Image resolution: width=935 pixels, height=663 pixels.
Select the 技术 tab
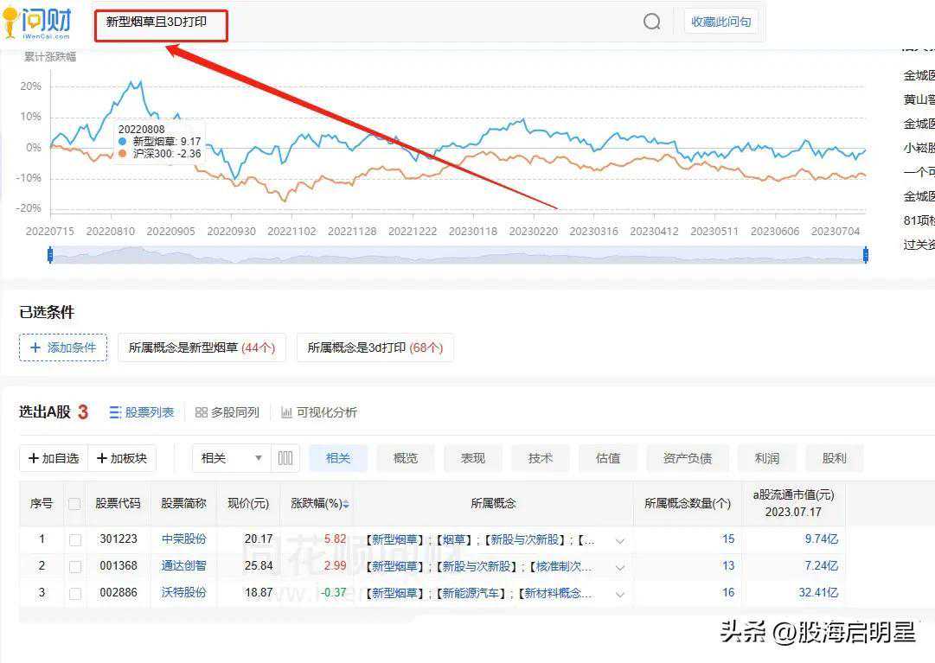point(541,458)
